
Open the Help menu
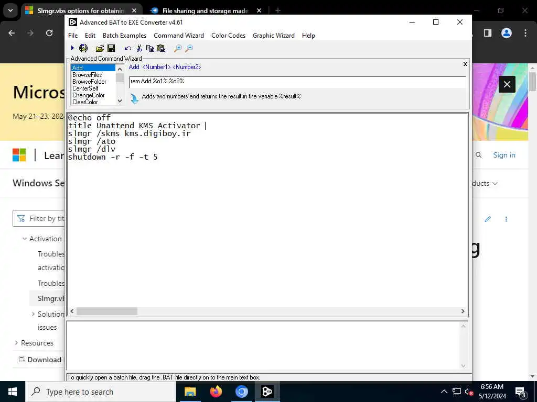[x=308, y=36]
